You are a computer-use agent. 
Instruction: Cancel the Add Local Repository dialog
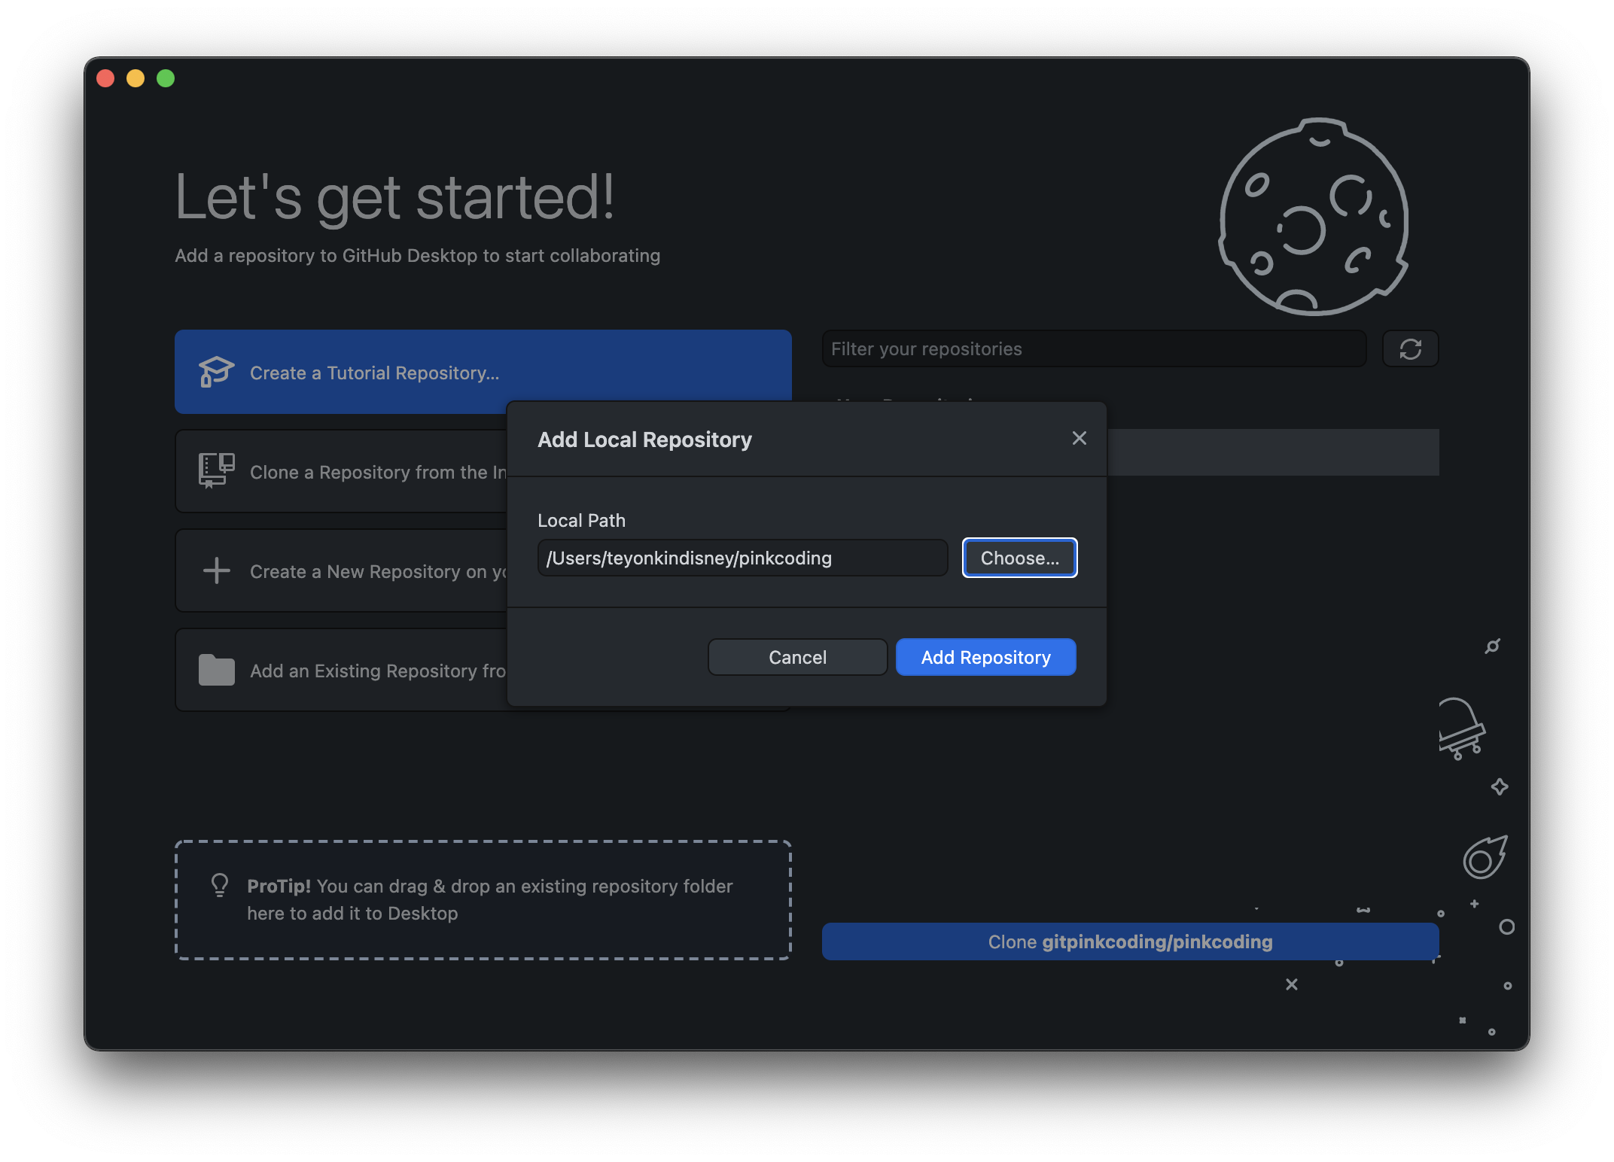pyautogui.click(x=797, y=657)
